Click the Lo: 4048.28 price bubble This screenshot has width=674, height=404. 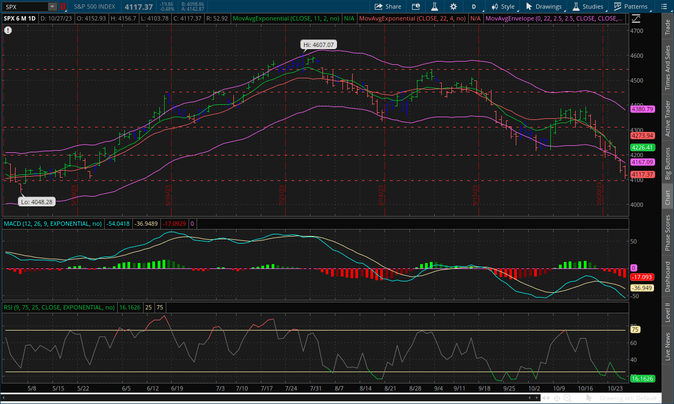click(x=37, y=202)
